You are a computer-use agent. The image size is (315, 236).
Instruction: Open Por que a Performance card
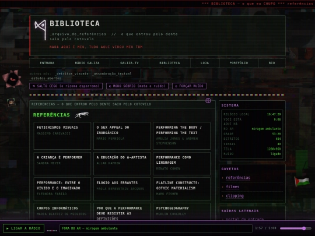122,212
